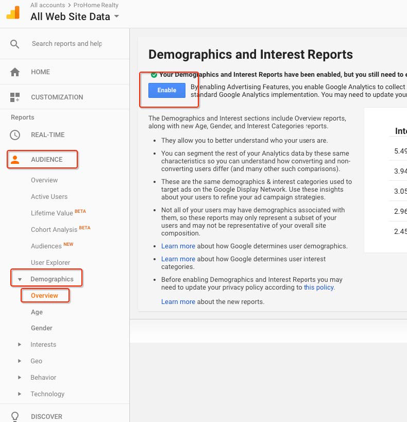The height and width of the screenshot is (422, 407).
Task: Click the search magnifier icon
Action: 14,44
